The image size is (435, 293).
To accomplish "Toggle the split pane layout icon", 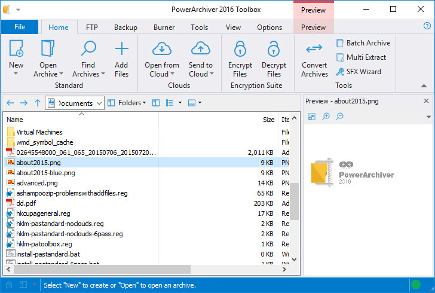I will pyautogui.click(x=156, y=103).
